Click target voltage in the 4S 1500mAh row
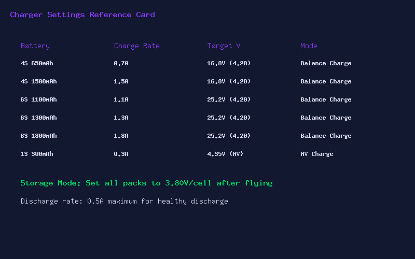The image size is (415, 259). pyautogui.click(x=229, y=81)
